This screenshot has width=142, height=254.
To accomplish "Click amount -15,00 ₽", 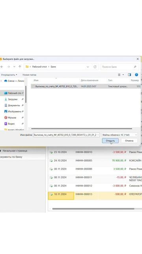I will click(x=121, y=177).
